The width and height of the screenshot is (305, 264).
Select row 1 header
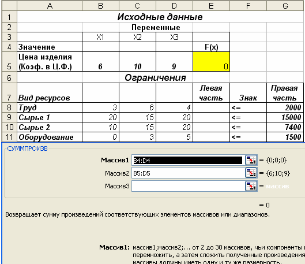click(x=9, y=17)
